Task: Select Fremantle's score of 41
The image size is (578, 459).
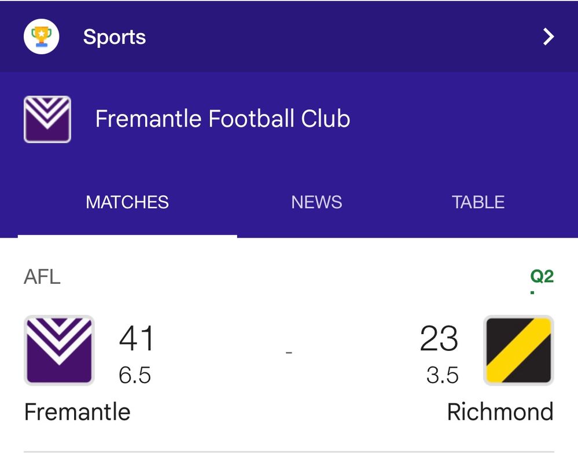Action: pyautogui.click(x=136, y=338)
